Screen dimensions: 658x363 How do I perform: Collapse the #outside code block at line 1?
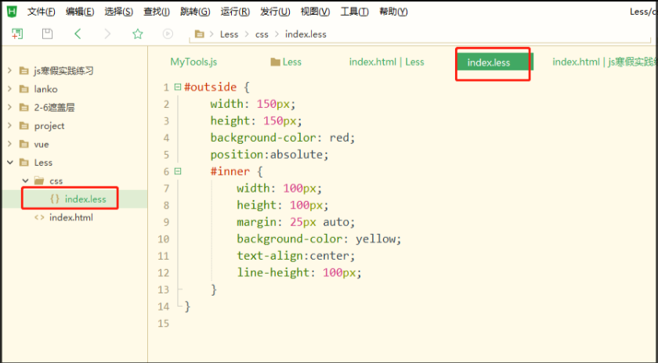[178, 87]
